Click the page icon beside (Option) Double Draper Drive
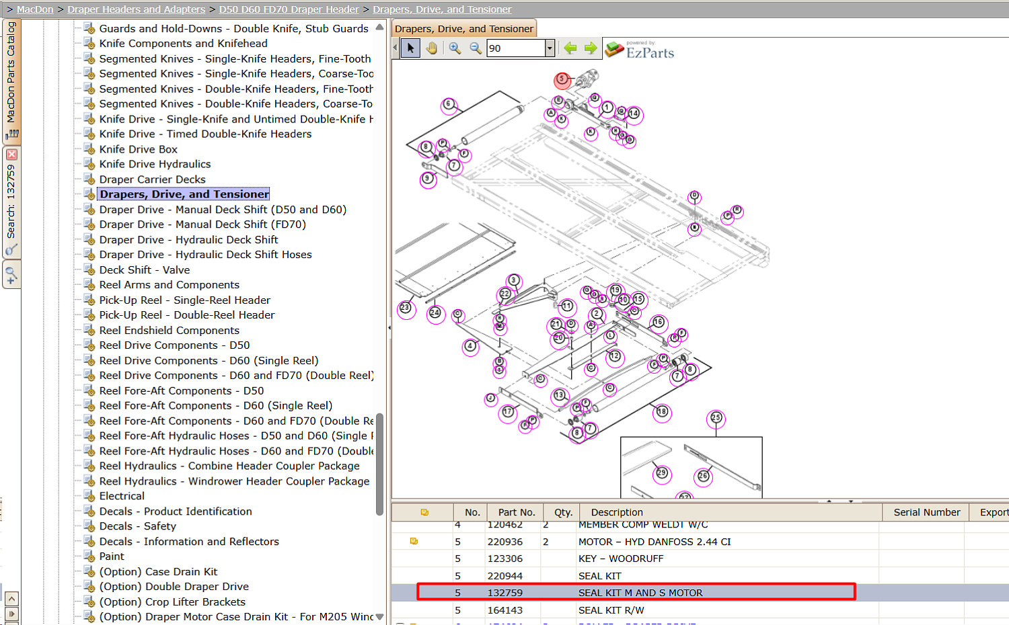Image resolution: width=1009 pixels, height=625 pixels. [89, 587]
